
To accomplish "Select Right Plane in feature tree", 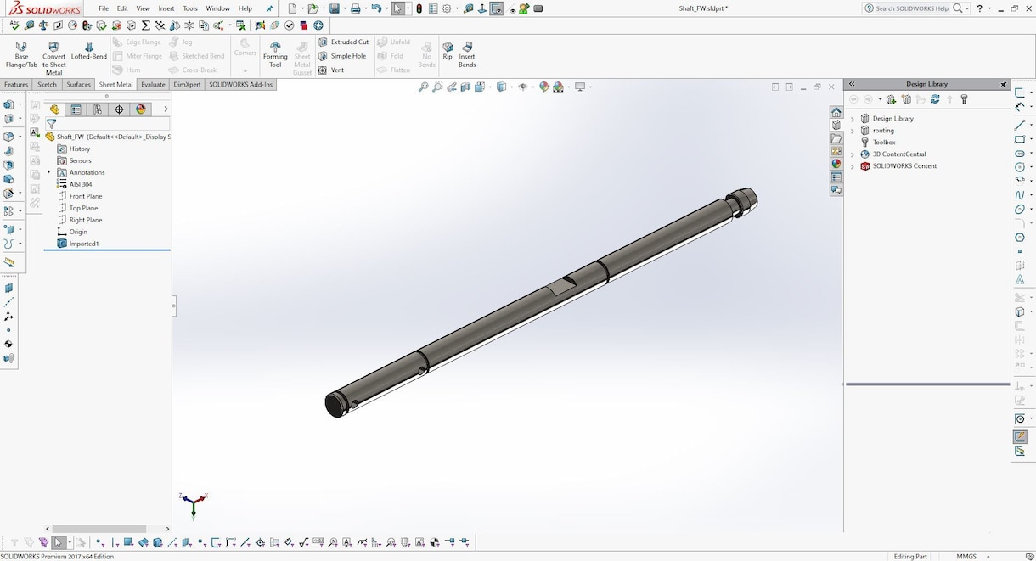I will click(79, 220).
